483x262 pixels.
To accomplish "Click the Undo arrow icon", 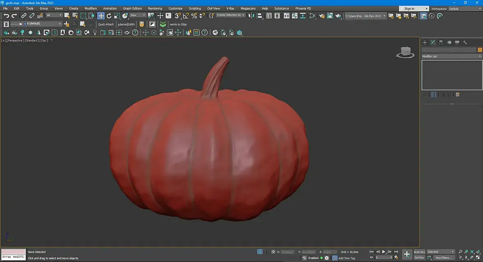I will click(x=6, y=16).
